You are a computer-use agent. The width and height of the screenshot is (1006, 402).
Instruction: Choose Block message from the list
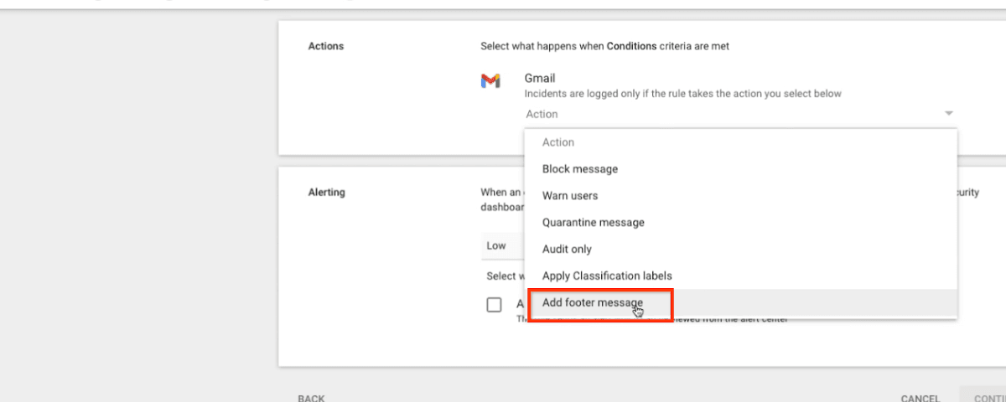click(x=580, y=169)
